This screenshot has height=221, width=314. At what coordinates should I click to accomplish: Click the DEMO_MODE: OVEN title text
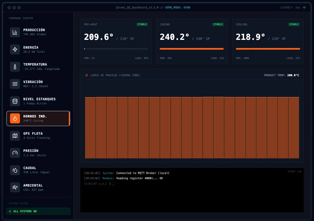[178, 8]
